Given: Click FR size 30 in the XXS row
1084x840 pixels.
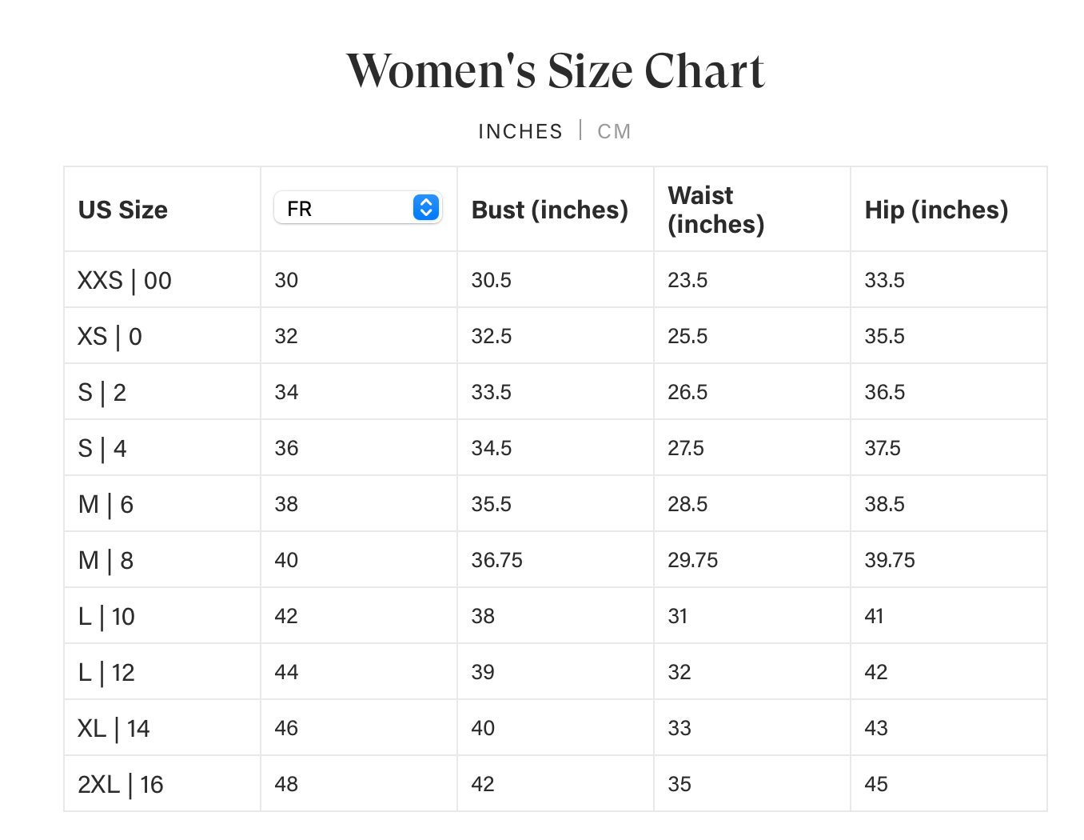Looking at the screenshot, I should (x=286, y=281).
